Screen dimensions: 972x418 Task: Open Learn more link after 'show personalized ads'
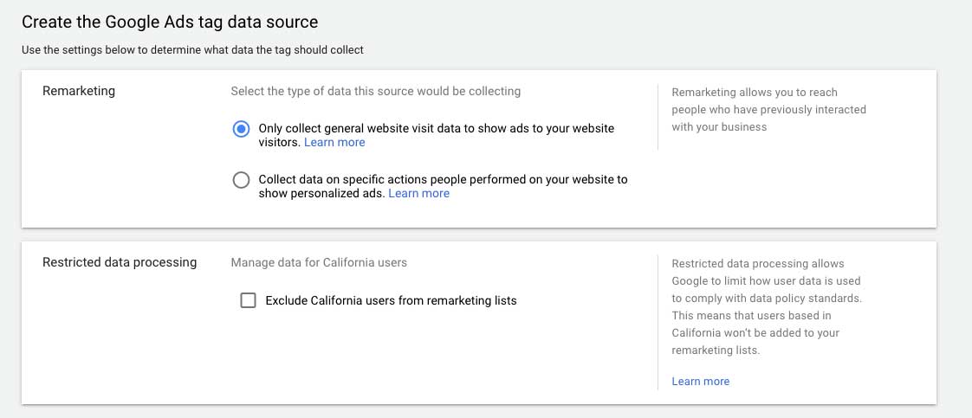click(x=418, y=193)
